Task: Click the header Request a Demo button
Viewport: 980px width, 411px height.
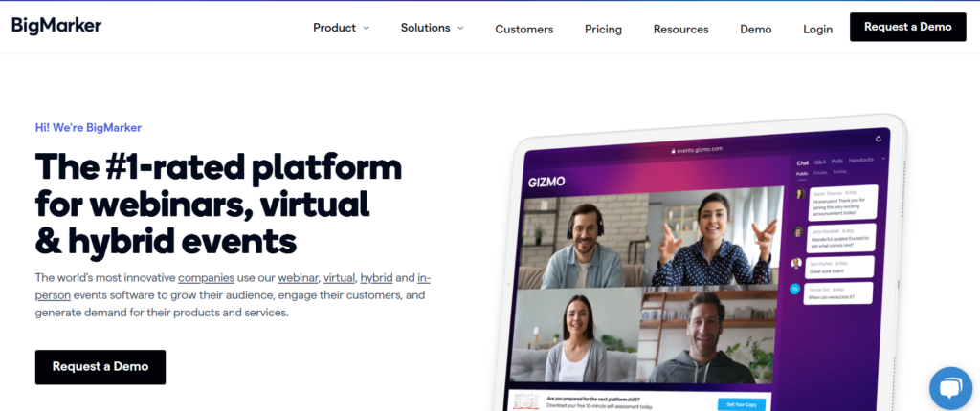Action: tap(907, 27)
